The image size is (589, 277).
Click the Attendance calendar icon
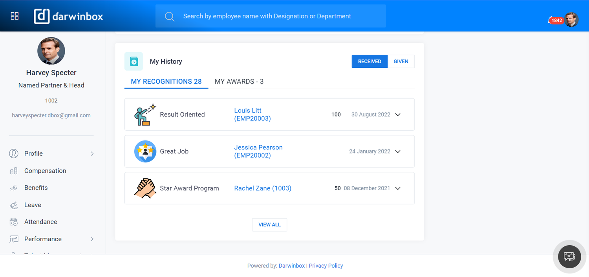coord(14,222)
